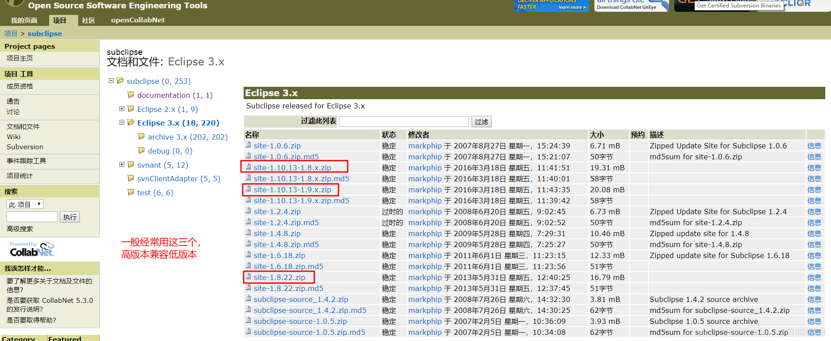Click file icon for site-1.6.18.zip
Viewport: 831px width, 341px height.
pyautogui.click(x=248, y=255)
